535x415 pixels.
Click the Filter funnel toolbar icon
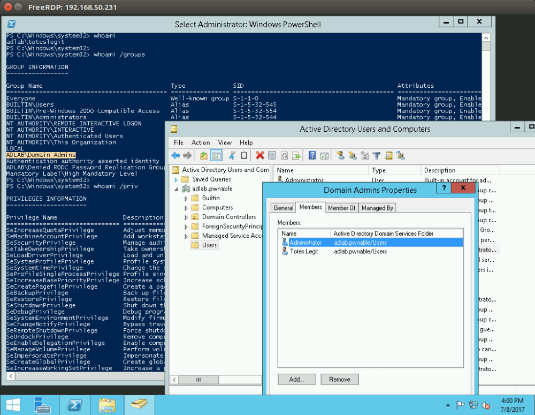377,156
